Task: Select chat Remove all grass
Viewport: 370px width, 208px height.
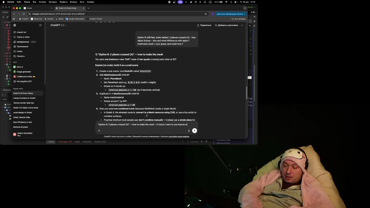Action: point(21,127)
